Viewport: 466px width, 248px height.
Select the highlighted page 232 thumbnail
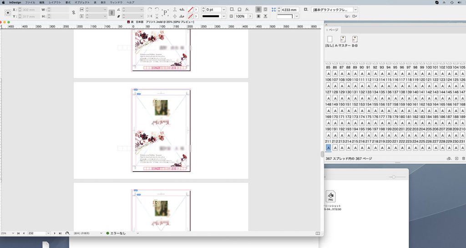tap(329, 148)
